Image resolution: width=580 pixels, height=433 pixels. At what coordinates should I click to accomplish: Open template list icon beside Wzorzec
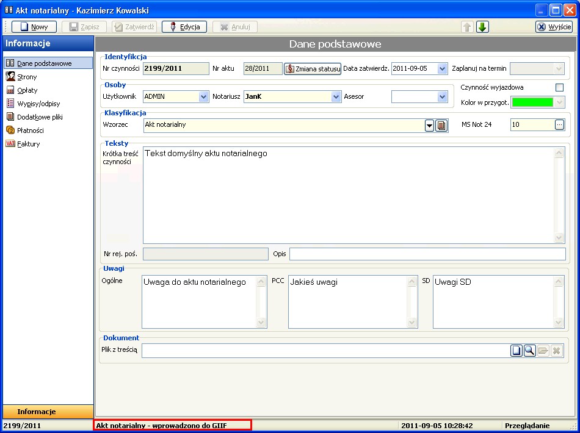click(442, 125)
